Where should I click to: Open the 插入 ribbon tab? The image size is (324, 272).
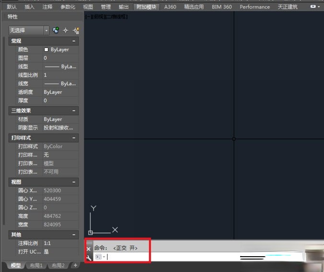29,7
